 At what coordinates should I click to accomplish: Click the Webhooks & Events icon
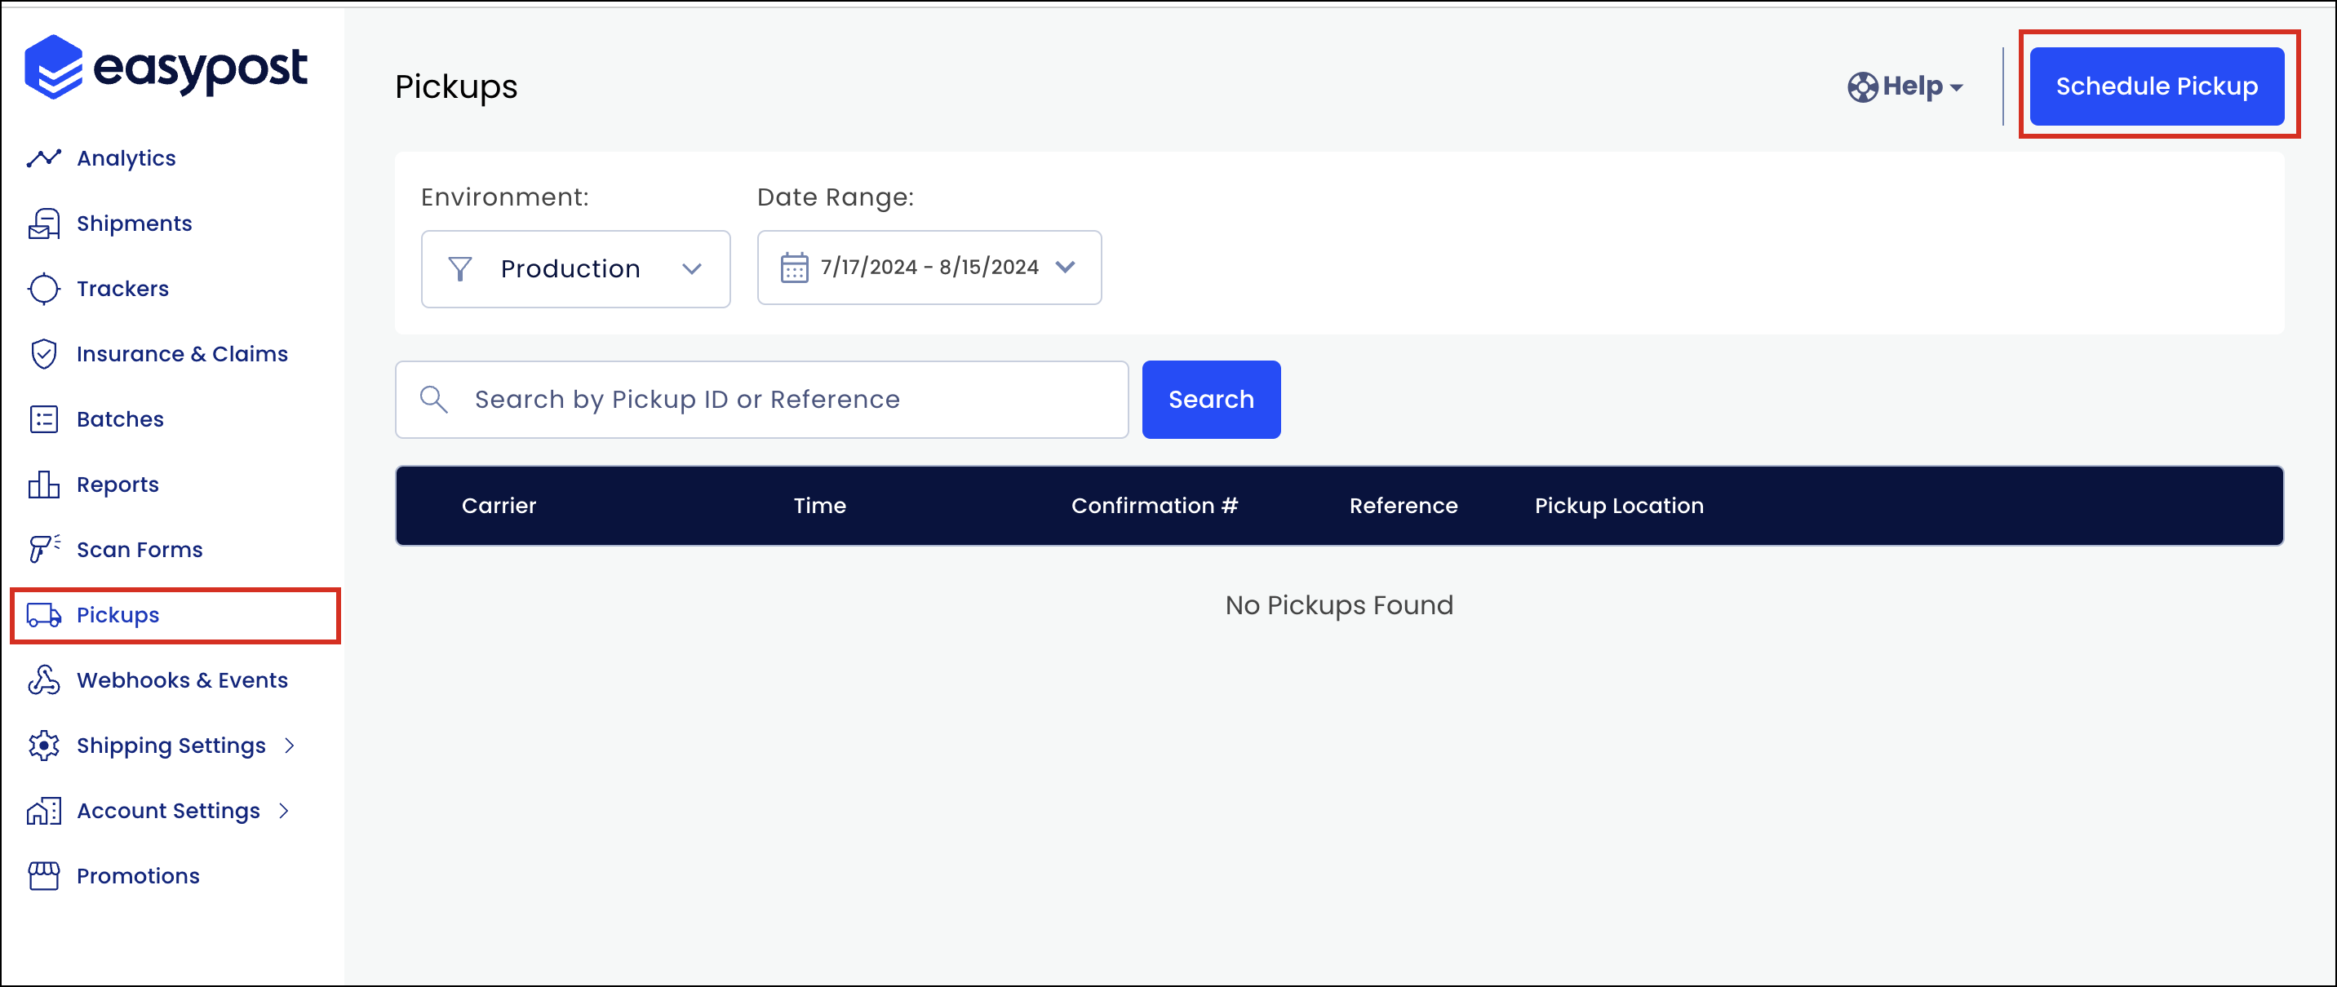point(43,680)
